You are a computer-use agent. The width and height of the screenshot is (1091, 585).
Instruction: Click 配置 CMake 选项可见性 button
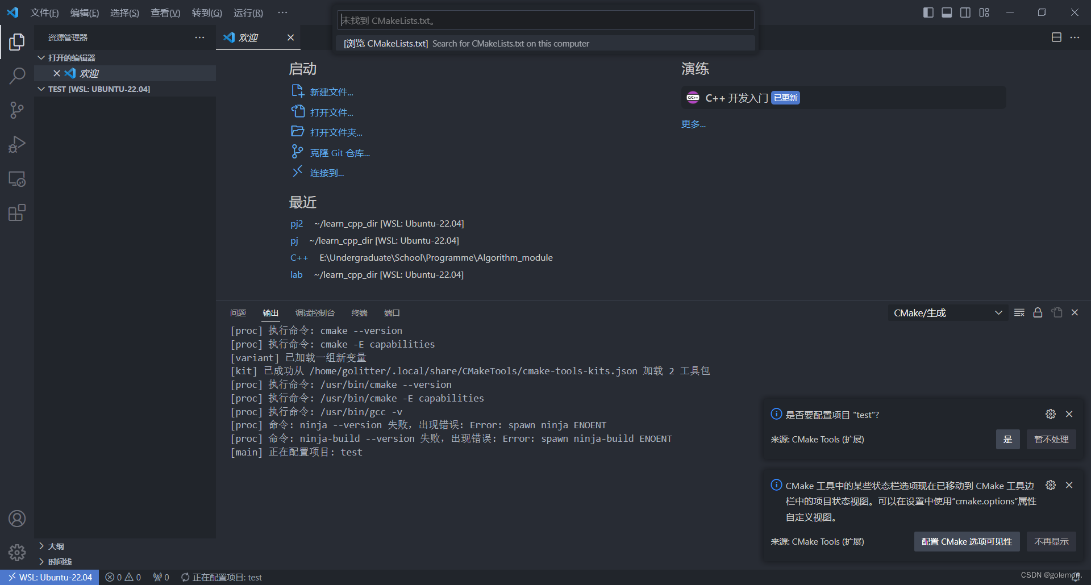tap(967, 541)
